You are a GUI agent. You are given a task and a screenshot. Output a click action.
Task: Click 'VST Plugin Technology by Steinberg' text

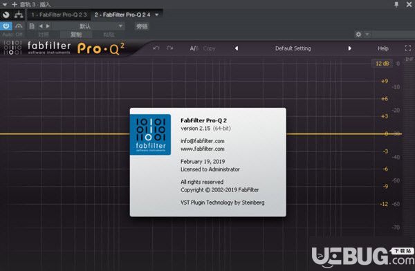point(222,203)
